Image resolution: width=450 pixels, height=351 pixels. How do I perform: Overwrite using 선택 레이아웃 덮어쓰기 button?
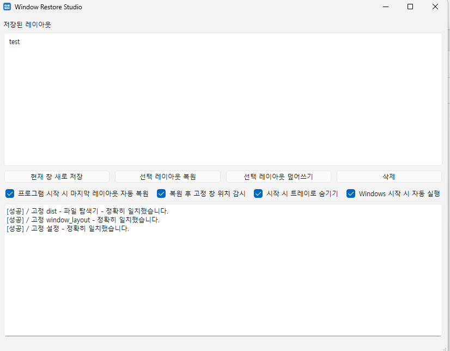[278, 177]
